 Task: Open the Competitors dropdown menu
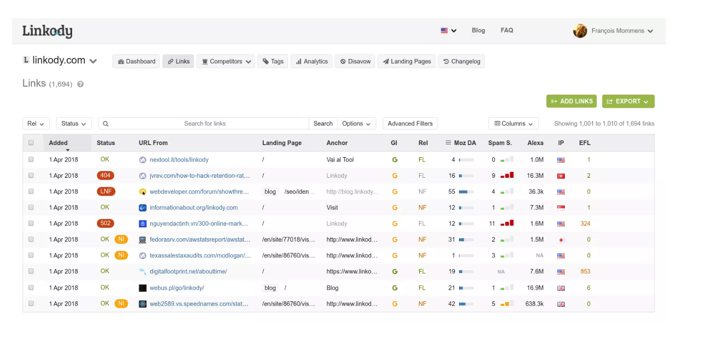click(x=225, y=61)
